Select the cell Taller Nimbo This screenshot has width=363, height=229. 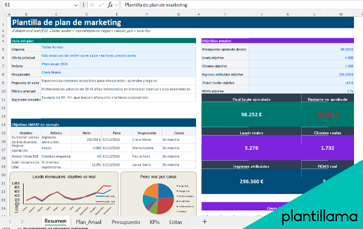[x=119, y=47]
